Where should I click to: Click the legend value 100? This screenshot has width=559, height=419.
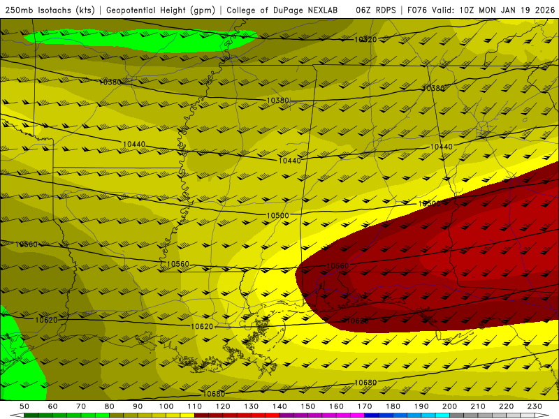coord(166,406)
